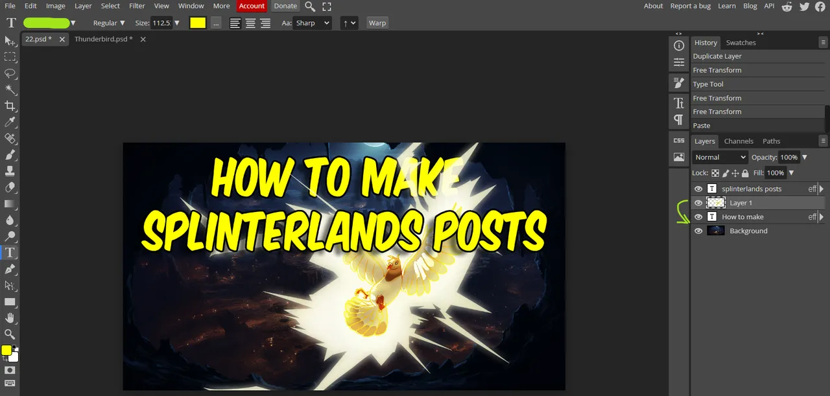
Task: Toggle Quick Mask mode
Action: click(x=10, y=370)
